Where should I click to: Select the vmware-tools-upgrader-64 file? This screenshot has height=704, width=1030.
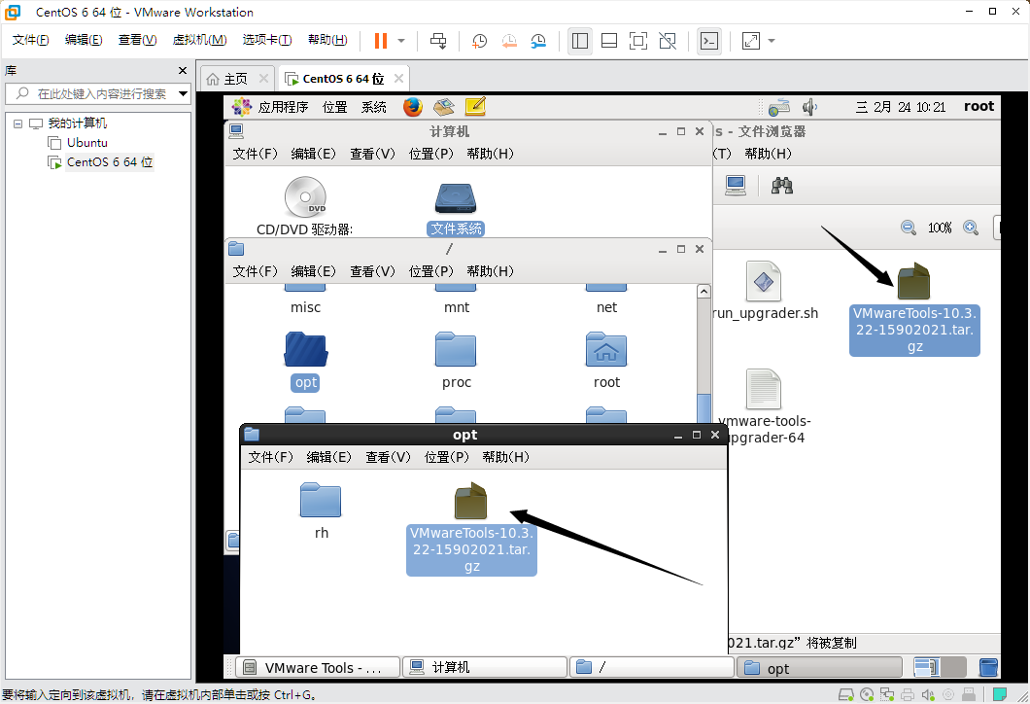click(764, 406)
